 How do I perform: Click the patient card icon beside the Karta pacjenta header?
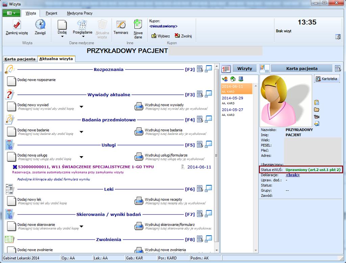pyautogui.click(x=265, y=69)
